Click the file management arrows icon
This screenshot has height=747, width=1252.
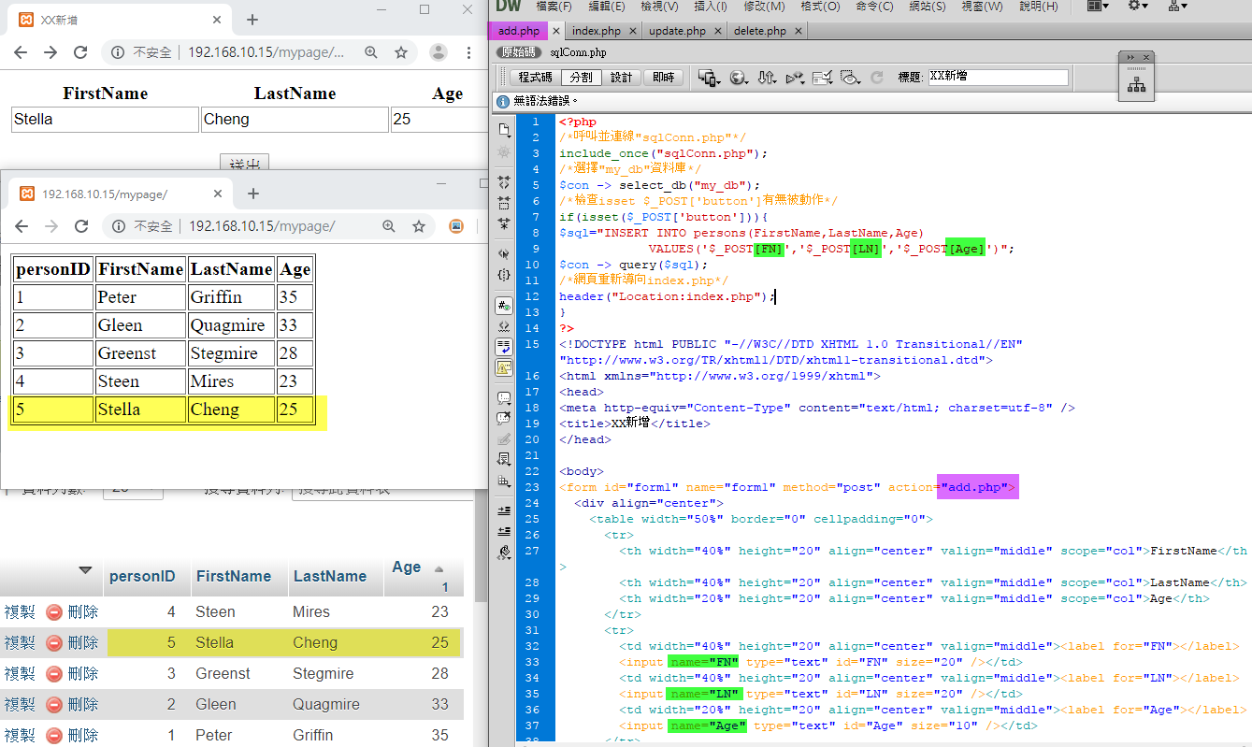[x=767, y=78]
